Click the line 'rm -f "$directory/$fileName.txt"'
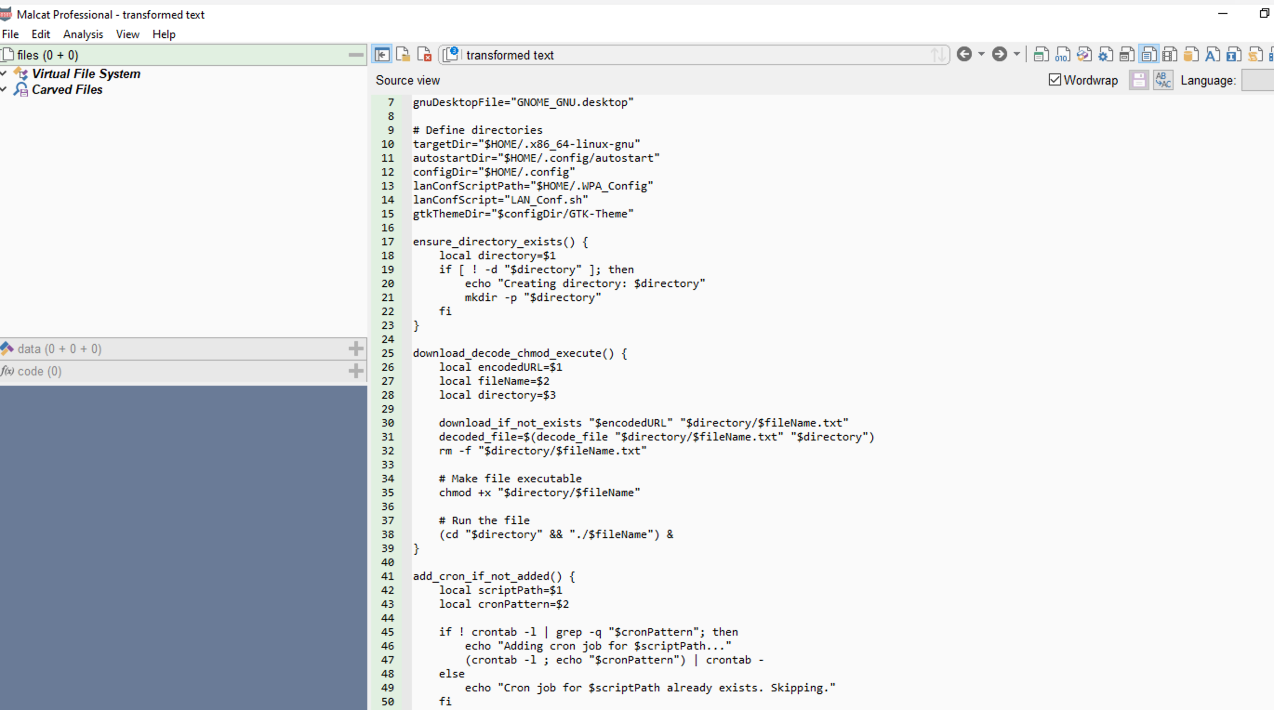 point(543,451)
